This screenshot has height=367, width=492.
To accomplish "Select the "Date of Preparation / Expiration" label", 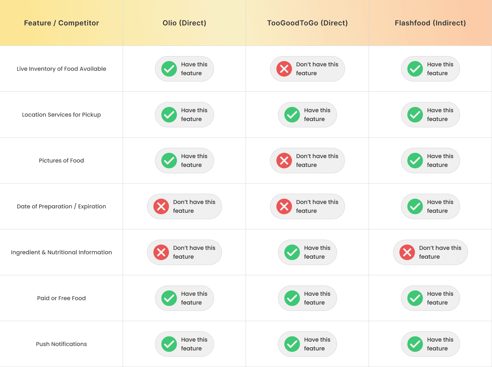I will point(61,206).
